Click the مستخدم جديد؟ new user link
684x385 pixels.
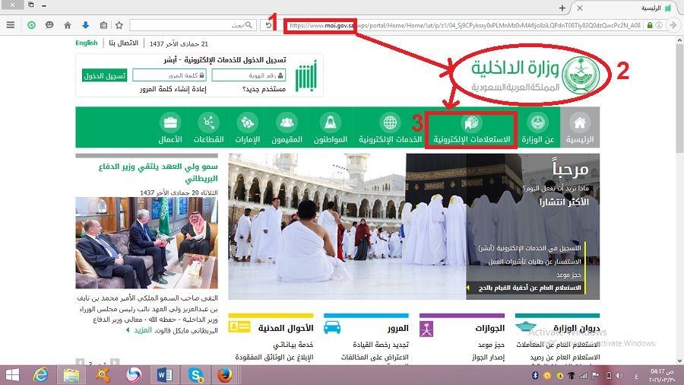(x=264, y=89)
